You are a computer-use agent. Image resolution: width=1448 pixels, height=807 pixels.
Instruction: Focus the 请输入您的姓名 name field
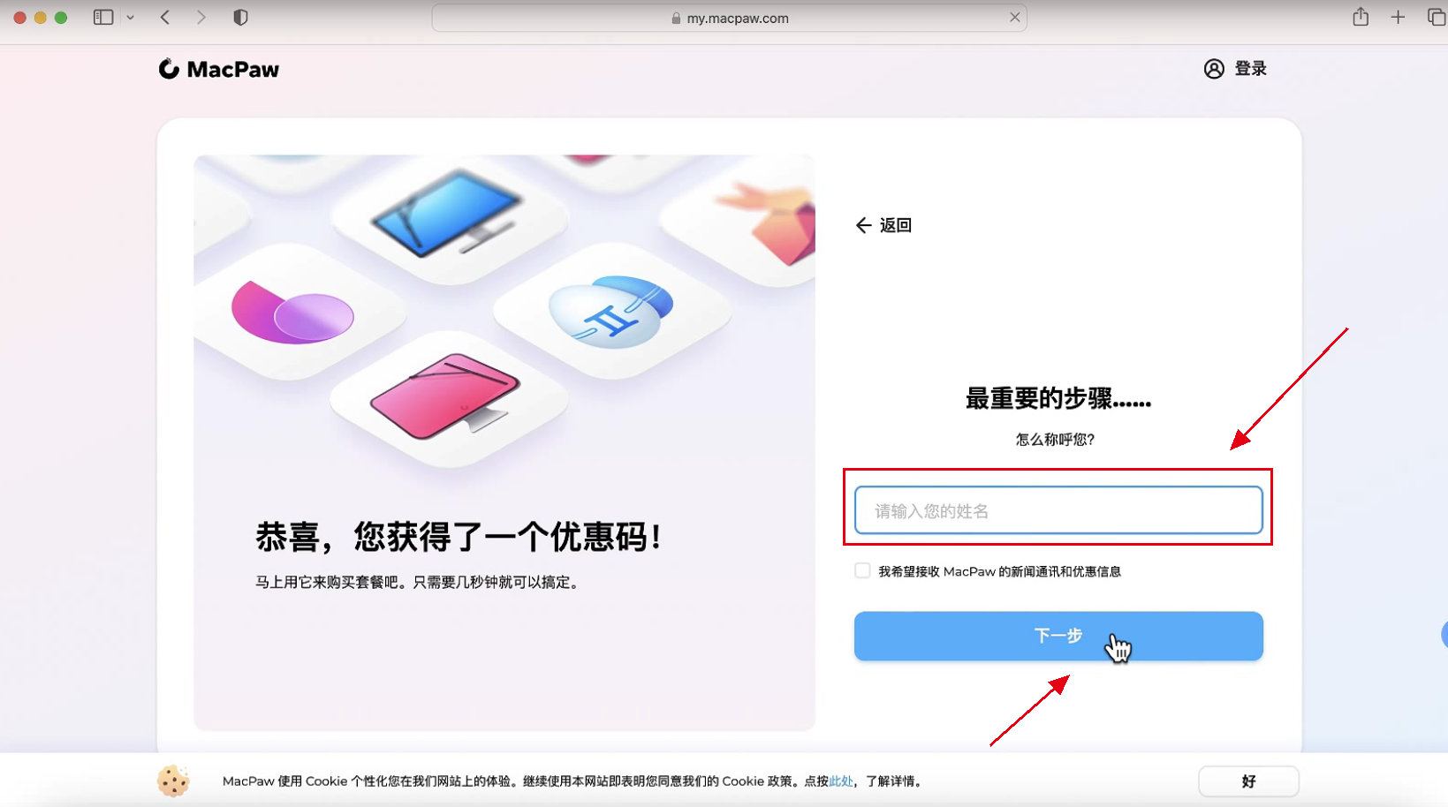pyautogui.click(x=1058, y=510)
